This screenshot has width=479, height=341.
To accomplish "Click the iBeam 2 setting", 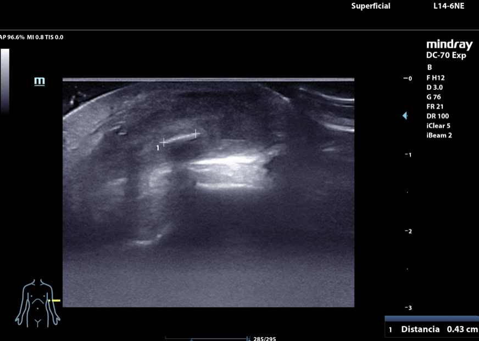I will (439, 135).
